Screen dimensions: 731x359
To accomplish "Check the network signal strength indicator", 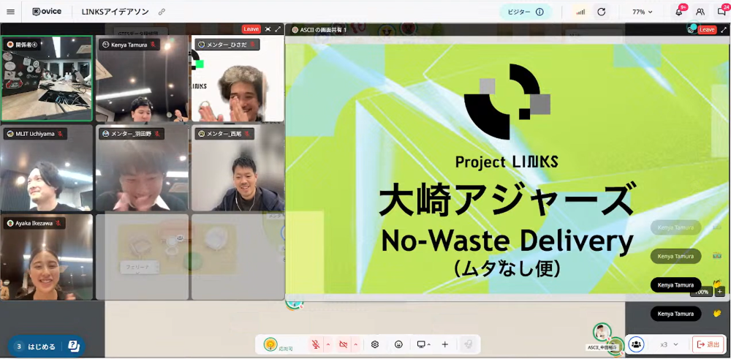I will click(580, 12).
